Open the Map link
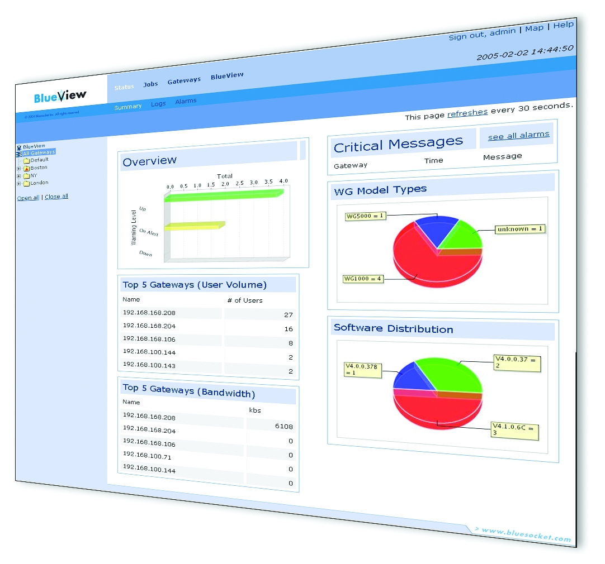The width and height of the screenshot is (605, 564). coord(534,28)
